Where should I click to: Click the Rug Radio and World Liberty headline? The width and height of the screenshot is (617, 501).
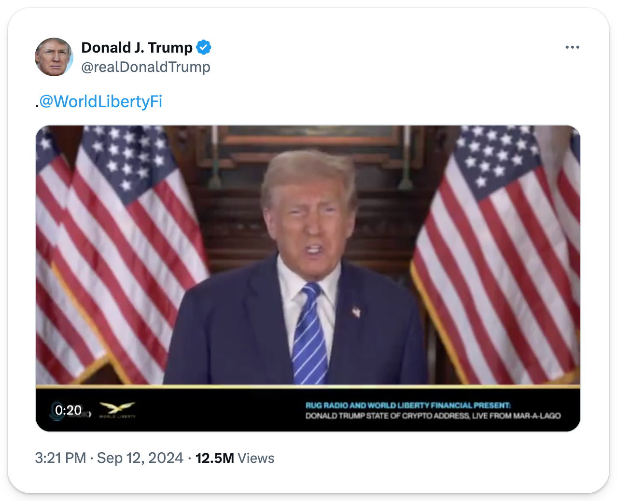pos(408,405)
